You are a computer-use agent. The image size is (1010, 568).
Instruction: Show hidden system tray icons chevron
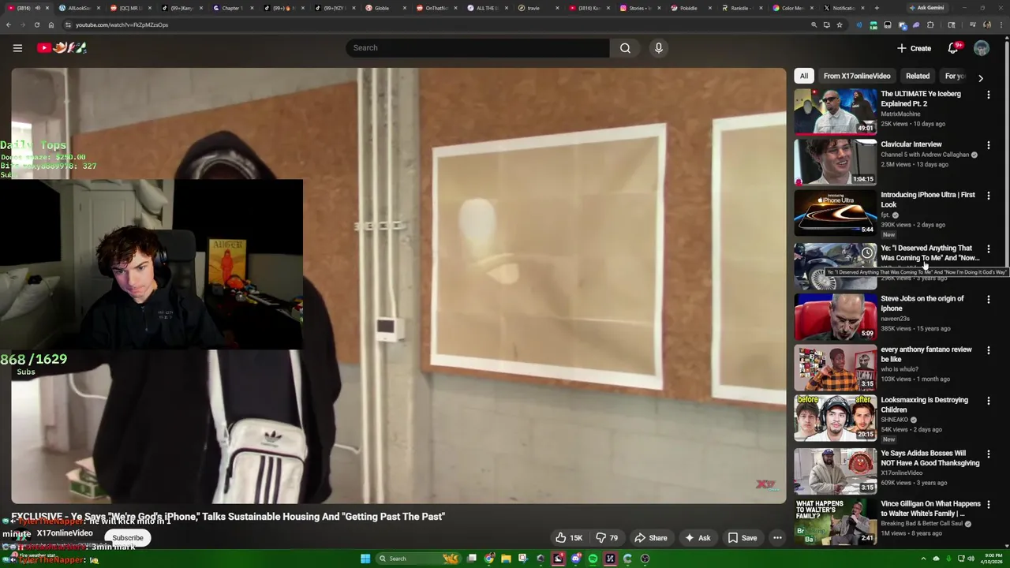(x=923, y=559)
